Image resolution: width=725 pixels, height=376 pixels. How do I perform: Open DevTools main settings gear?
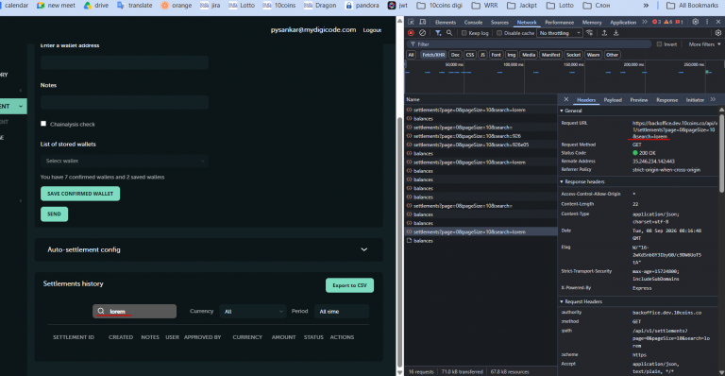[x=696, y=22]
